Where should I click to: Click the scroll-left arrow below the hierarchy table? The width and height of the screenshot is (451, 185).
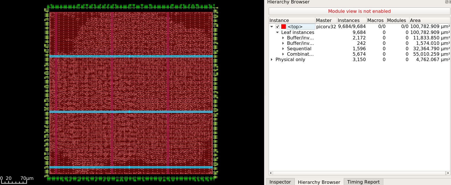click(271, 173)
